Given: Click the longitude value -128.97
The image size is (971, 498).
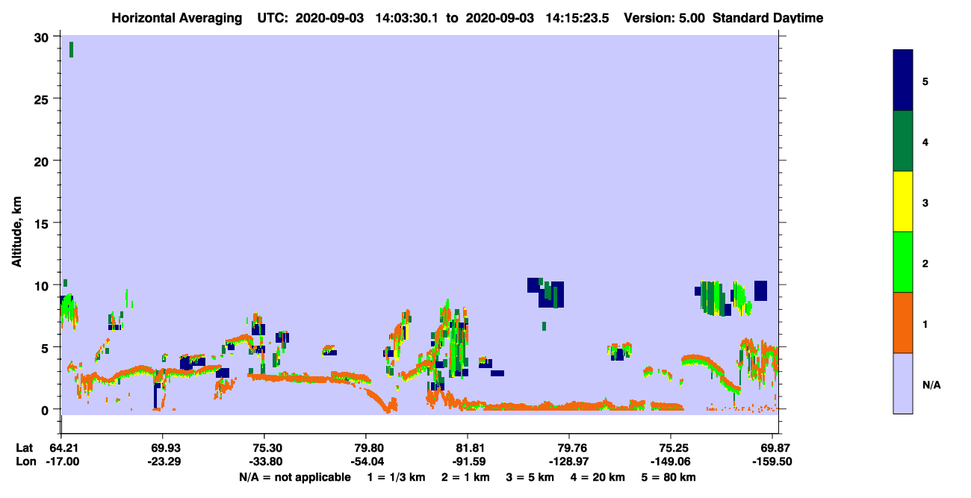Looking at the screenshot, I should click(x=569, y=461).
